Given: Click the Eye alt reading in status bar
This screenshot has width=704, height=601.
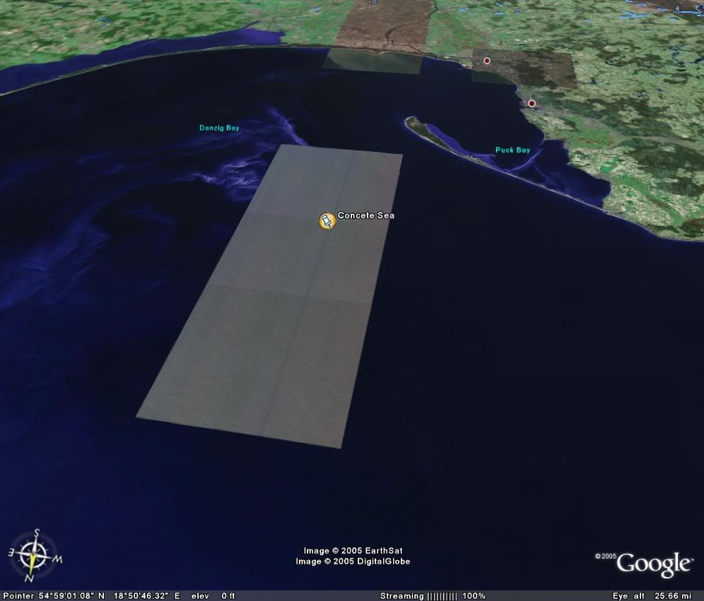Looking at the screenshot, I should pyautogui.click(x=671, y=596).
